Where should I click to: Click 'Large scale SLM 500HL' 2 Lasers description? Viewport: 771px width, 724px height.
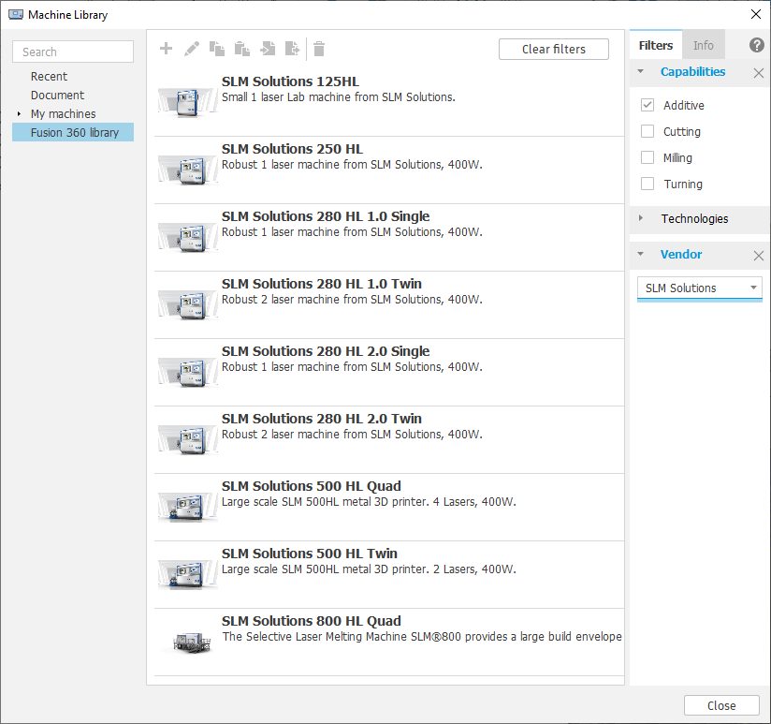point(369,569)
